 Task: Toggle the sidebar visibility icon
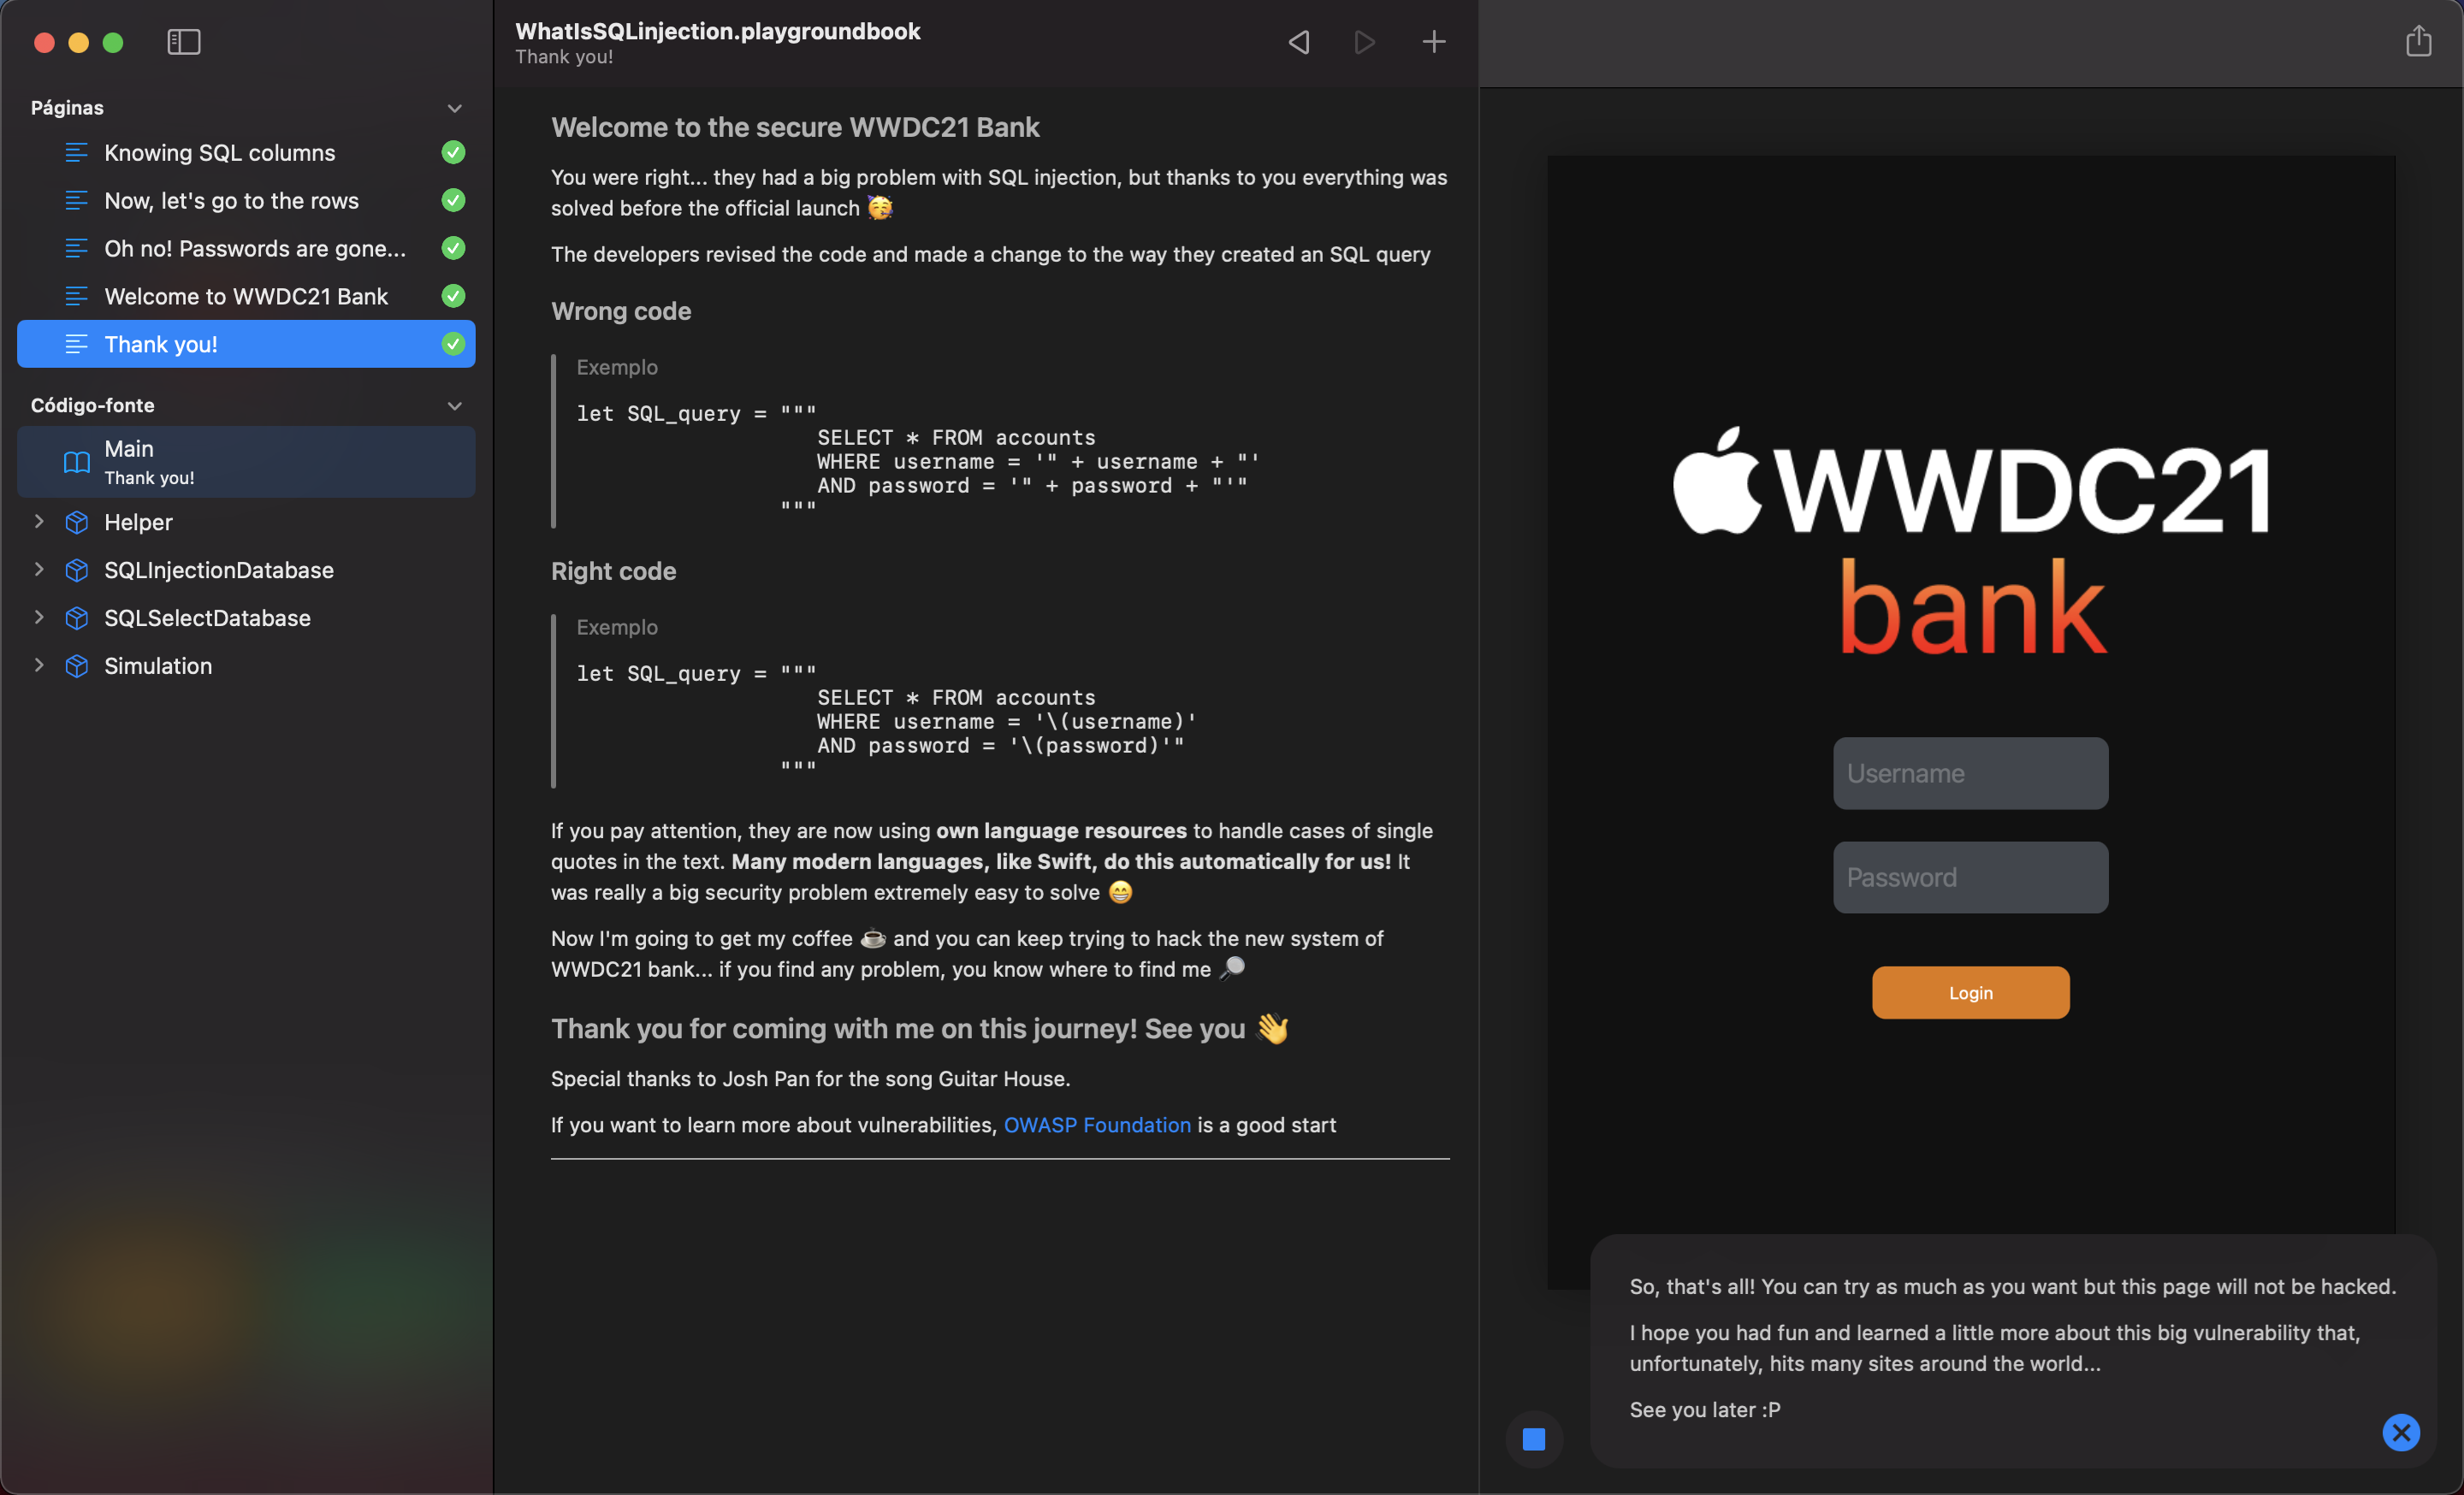coord(183,42)
